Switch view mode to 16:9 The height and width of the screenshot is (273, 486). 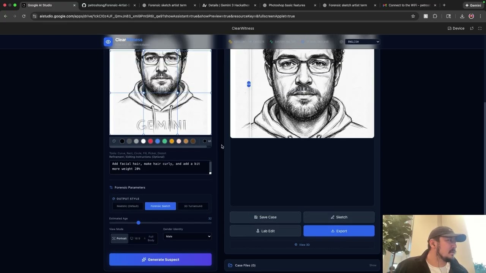point(135,238)
